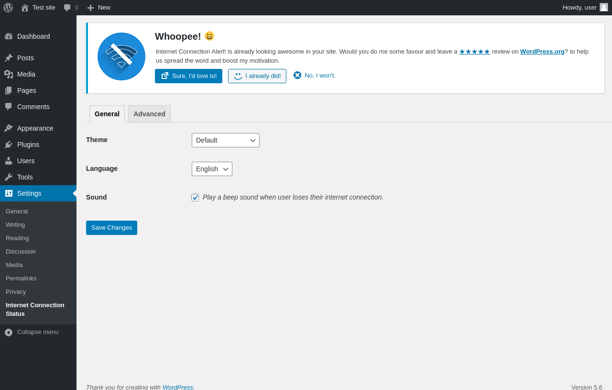Open the Language dropdown
The width and height of the screenshot is (612, 390).
[x=212, y=169]
